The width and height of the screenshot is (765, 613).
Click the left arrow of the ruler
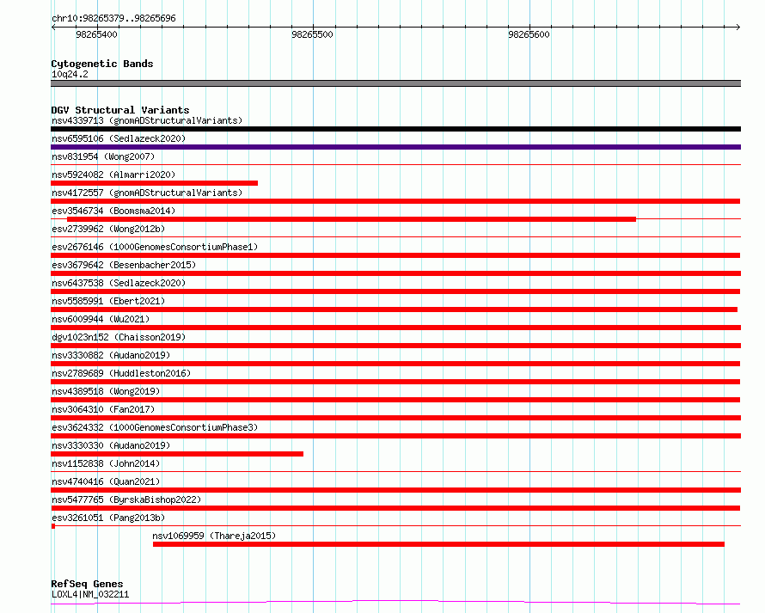tap(53, 28)
